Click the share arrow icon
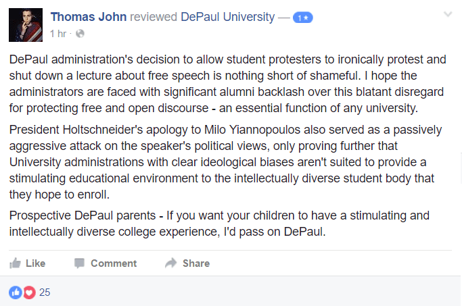This screenshot has height=306, width=462. pyautogui.click(x=171, y=263)
